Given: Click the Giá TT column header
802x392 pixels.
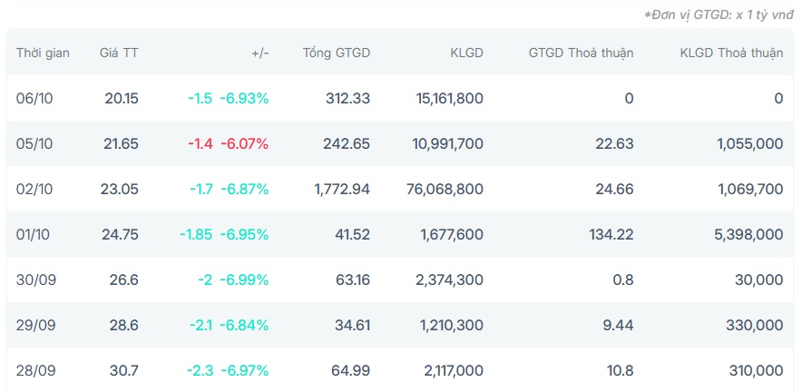Looking at the screenshot, I should pyautogui.click(x=119, y=53).
